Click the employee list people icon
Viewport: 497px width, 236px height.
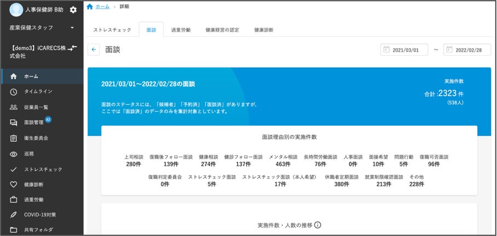click(x=13, y=107)
